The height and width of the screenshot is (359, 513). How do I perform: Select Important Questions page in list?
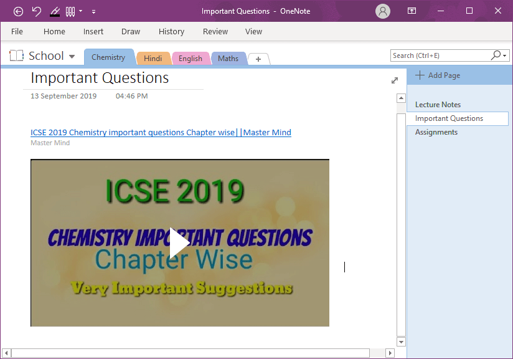(x=458, y=118)
